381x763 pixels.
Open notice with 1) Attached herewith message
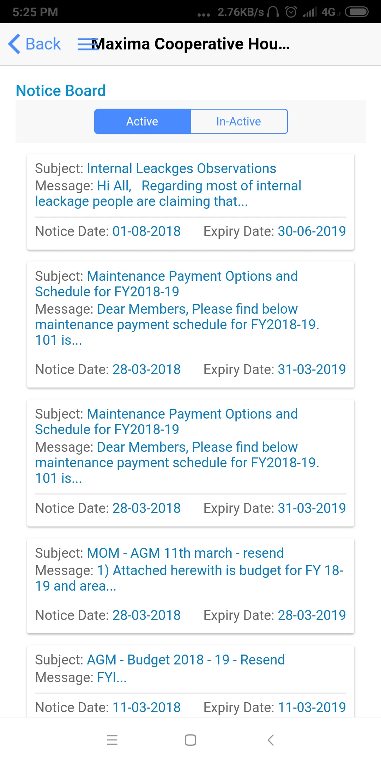pyautogui.click(x=190, y=586)
